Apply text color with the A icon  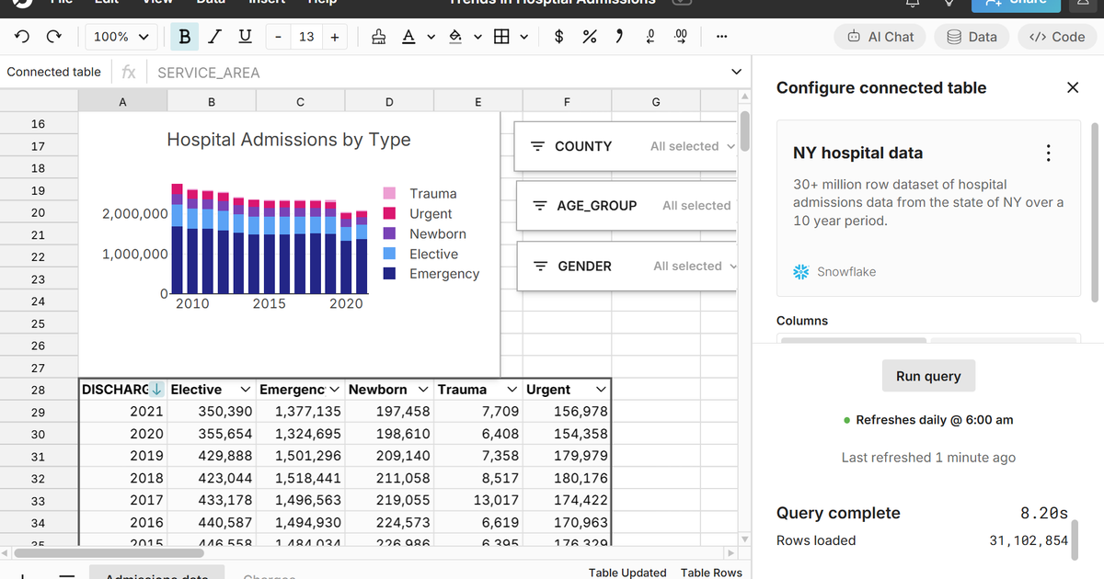click(408, 37)
